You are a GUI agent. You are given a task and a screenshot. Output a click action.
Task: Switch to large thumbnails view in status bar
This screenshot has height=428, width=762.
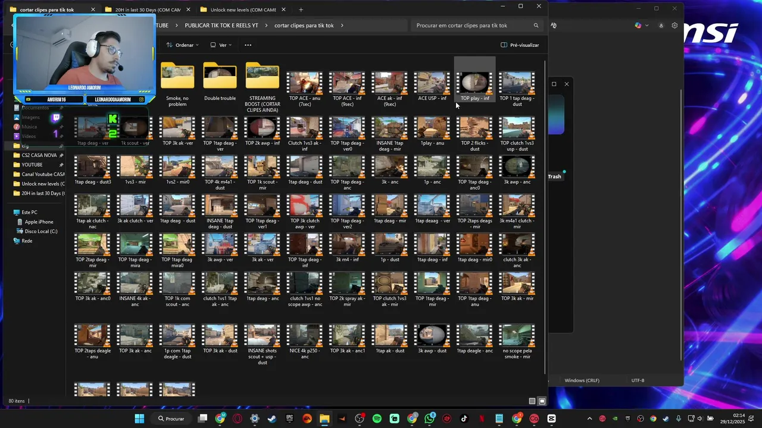click(542, 401)
